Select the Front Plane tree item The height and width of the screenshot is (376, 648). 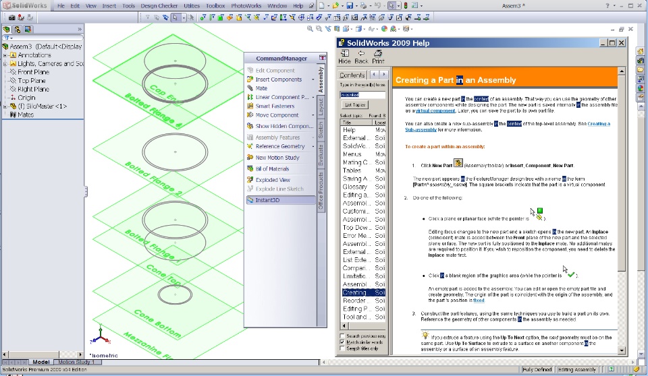tap(34, 72)
